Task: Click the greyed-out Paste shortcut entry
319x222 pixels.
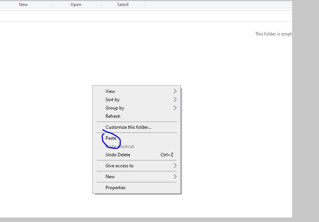Action: pyautogui.click(x=120, y=146)
